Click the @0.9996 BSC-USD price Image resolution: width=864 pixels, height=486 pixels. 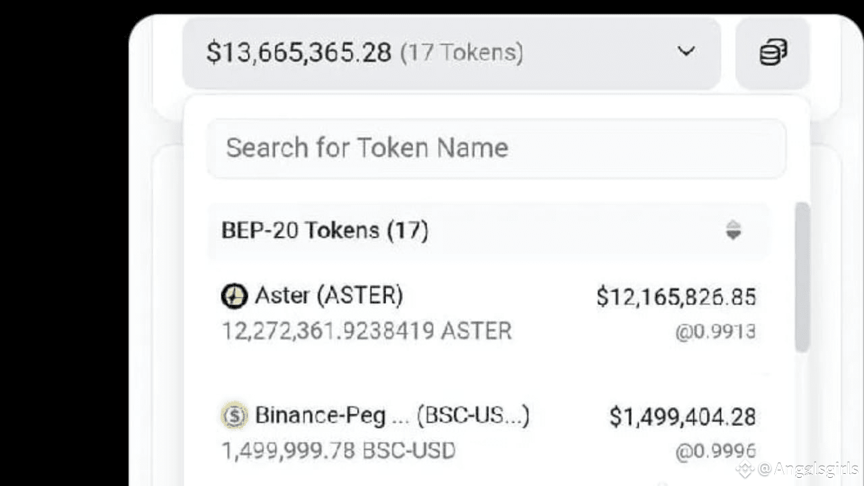[715, 451]
